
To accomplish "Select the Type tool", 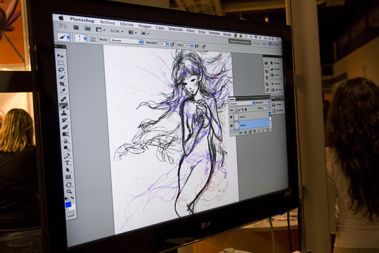I will (x=68, y=163).
